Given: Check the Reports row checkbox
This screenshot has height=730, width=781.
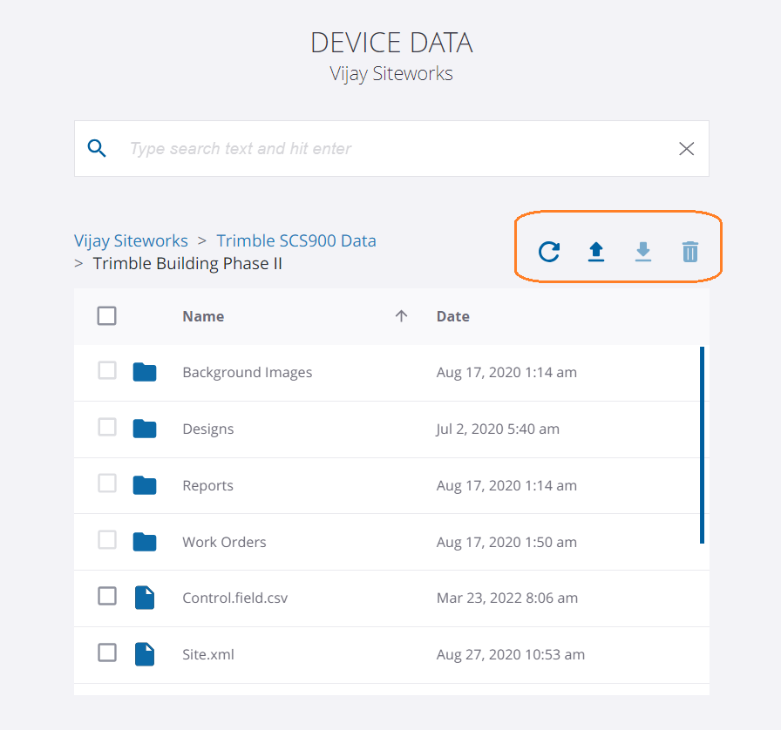Looking at the screenshot, I should (107, 483).
